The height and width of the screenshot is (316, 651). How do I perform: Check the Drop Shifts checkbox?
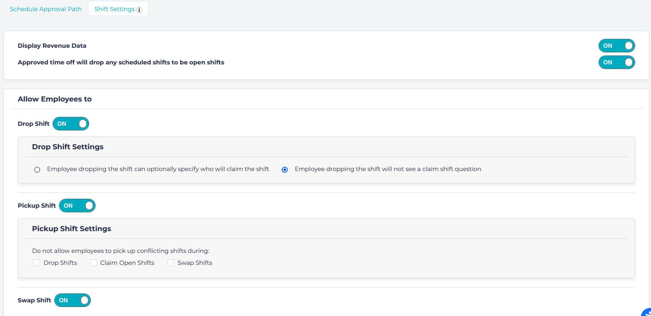pos(37,263)
